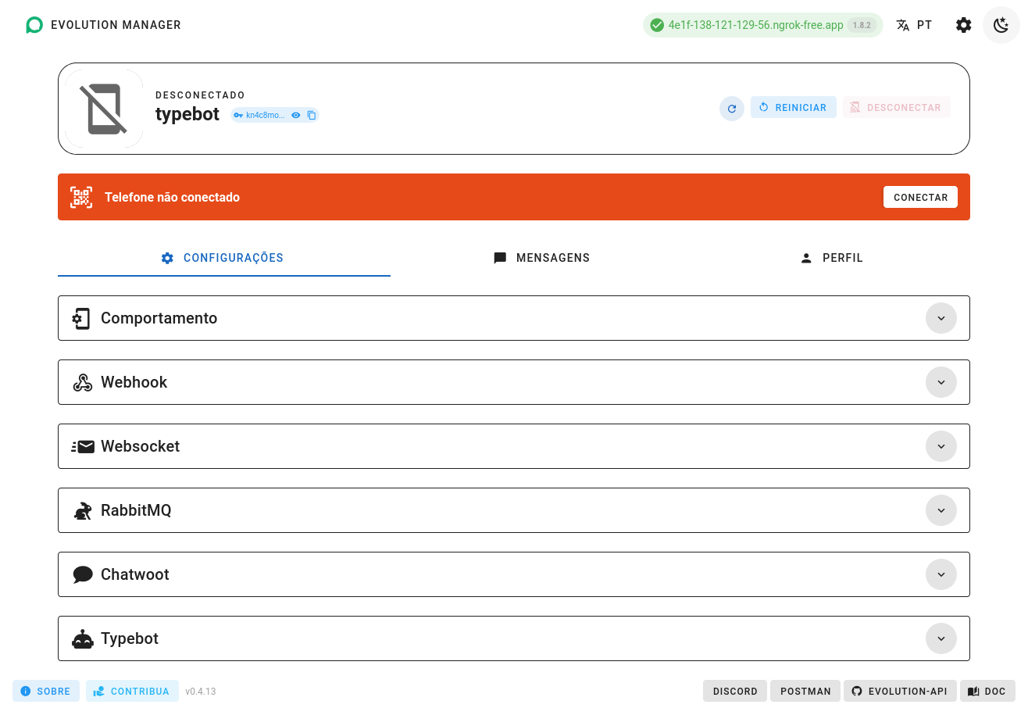
Task: Click the Websocket envelope icon
Action: (82, 446)
